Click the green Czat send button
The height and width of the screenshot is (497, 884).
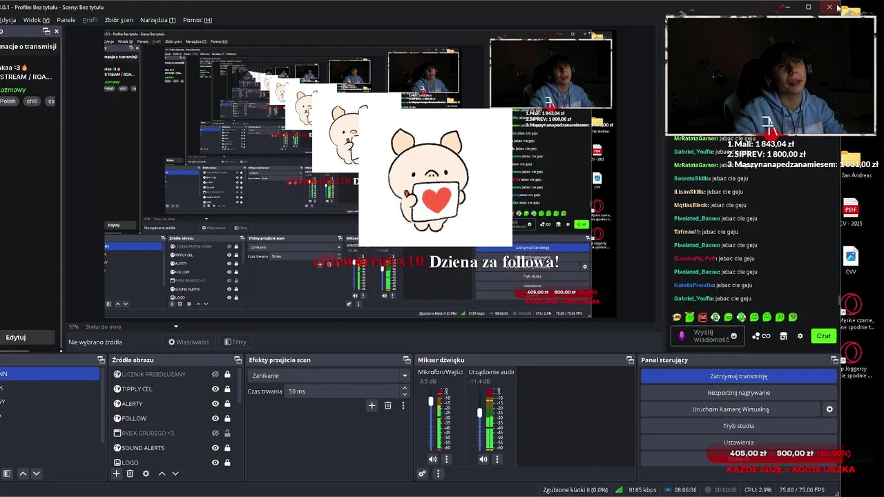[824, 336]
